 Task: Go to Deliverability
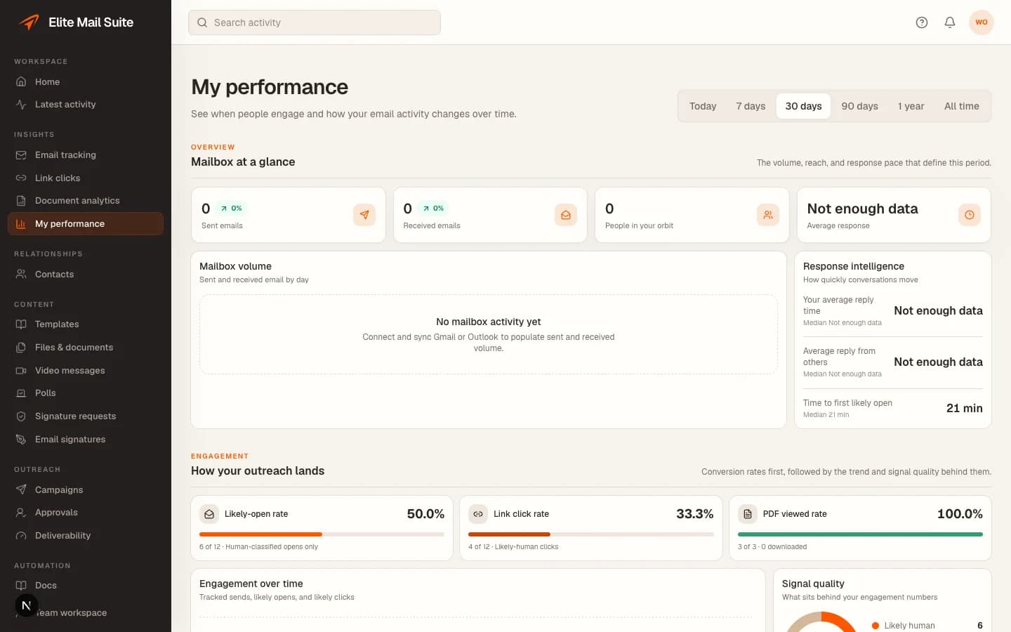coord(86,536)
